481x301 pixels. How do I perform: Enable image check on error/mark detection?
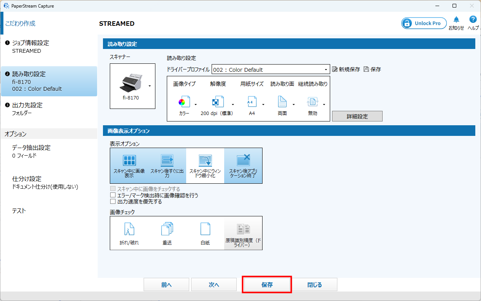click(113, 195)
